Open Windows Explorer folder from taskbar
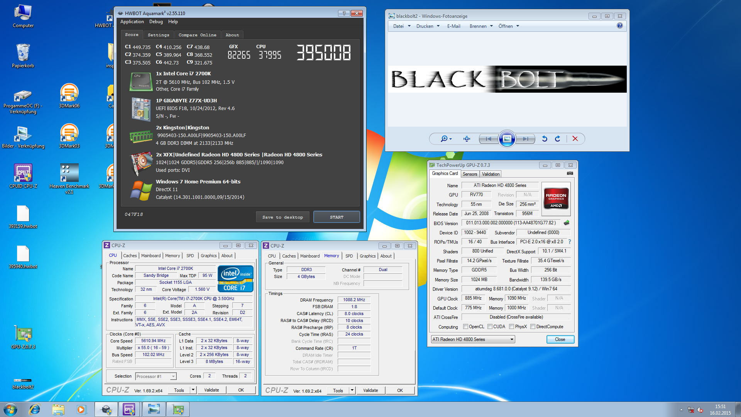This screenshot has width=741, height=417. [x=58, y=409]
